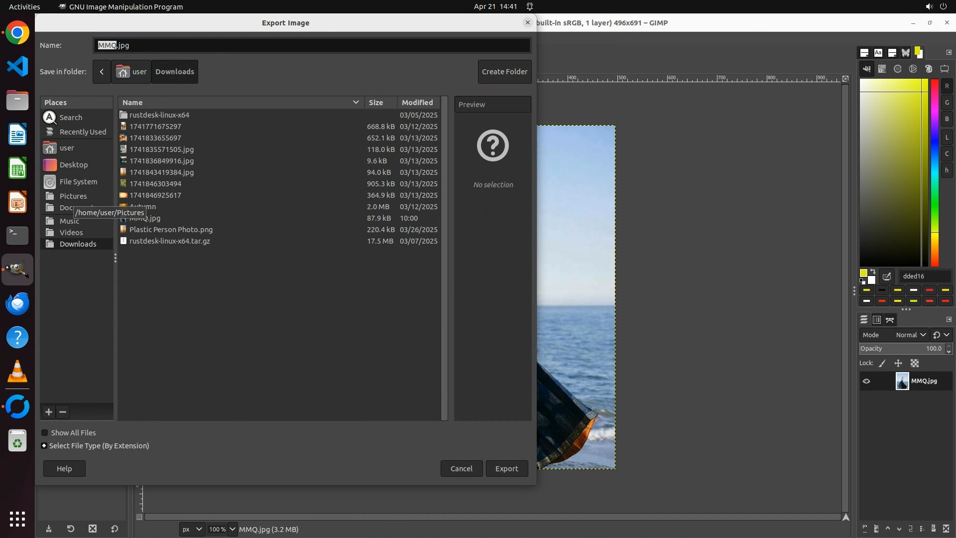Expand Select File Type (By Extension)

coord(44,446)
